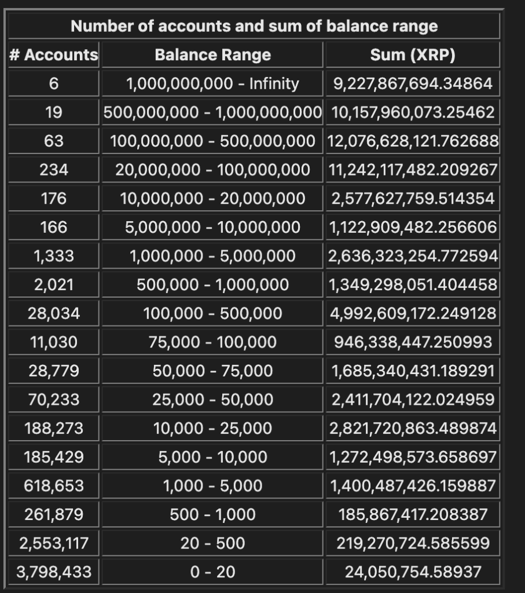525x593 pixels.
Task: Click the account count cell showing 176
Action: click(x=54, y=199)
